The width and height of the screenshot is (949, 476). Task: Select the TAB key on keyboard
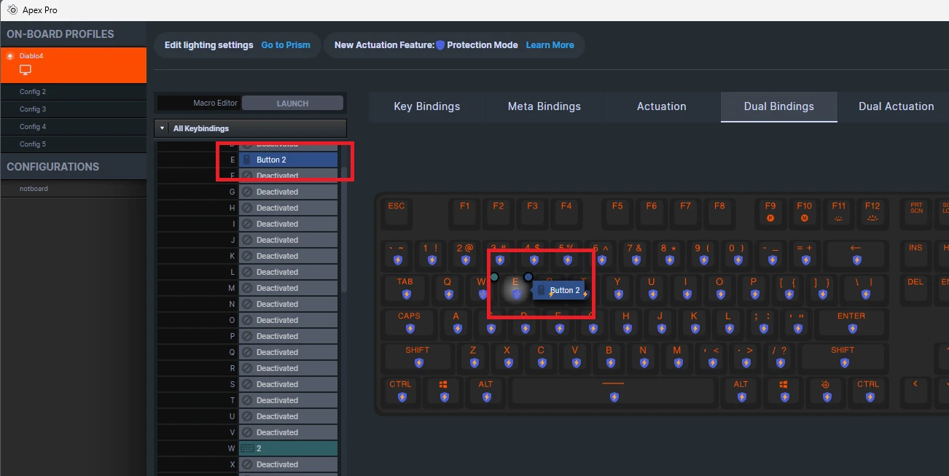coord(405,289)
